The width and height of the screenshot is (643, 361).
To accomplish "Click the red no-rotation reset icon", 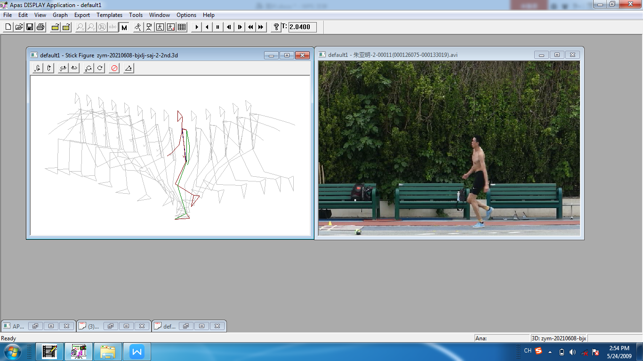I will (x=114, y=69).
